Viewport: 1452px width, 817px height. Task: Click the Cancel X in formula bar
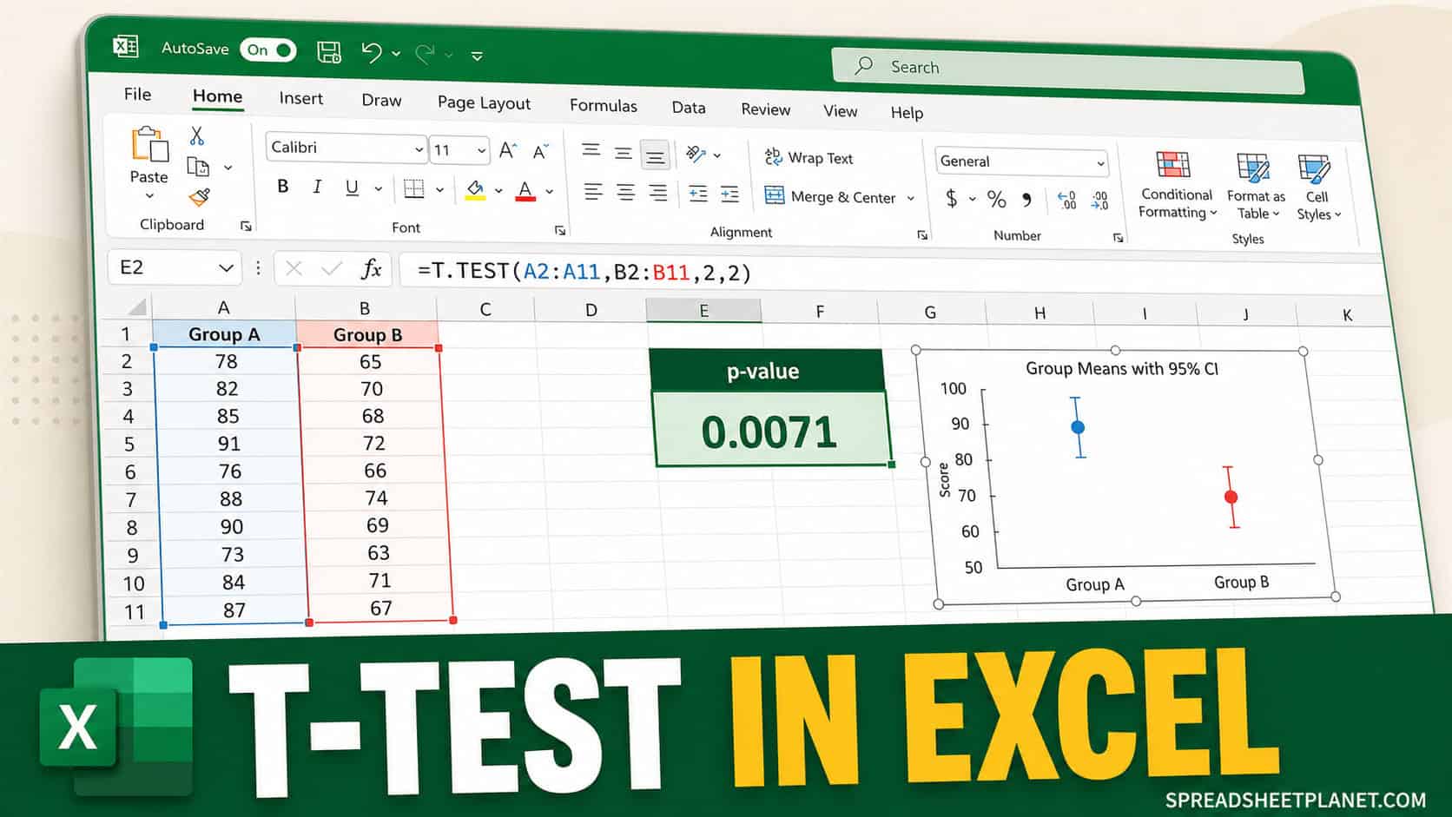(294, 268)
